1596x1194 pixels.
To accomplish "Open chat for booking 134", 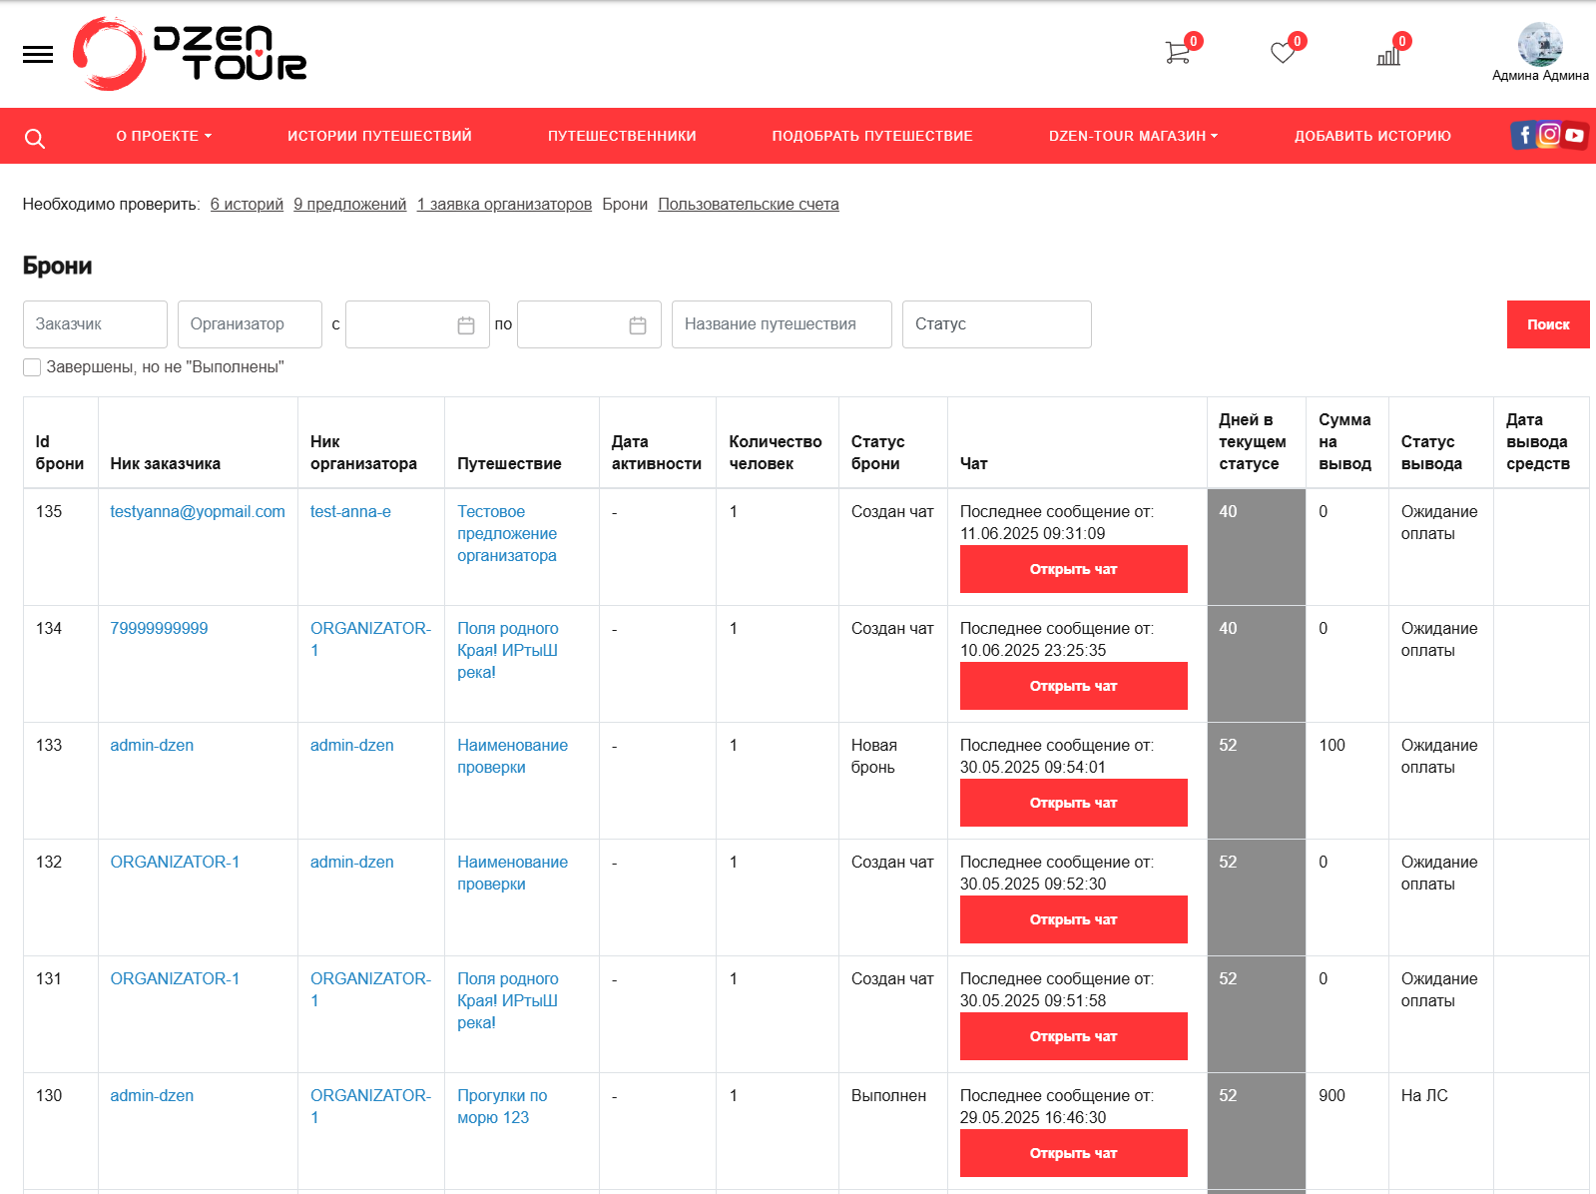I will (x=1073, y=686).
